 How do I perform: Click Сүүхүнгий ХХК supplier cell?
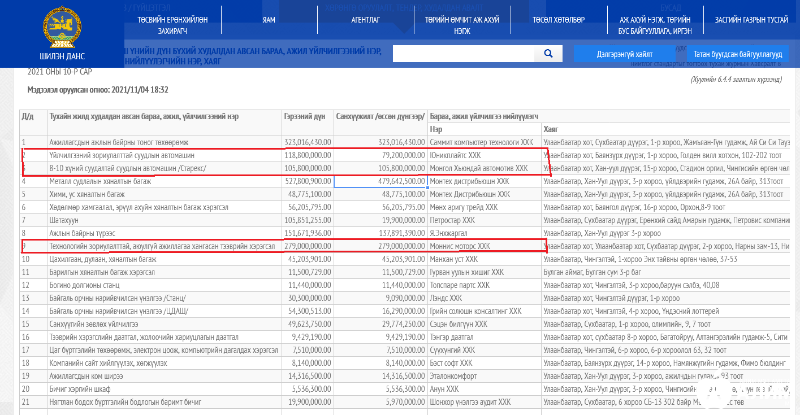coord(484,350)
